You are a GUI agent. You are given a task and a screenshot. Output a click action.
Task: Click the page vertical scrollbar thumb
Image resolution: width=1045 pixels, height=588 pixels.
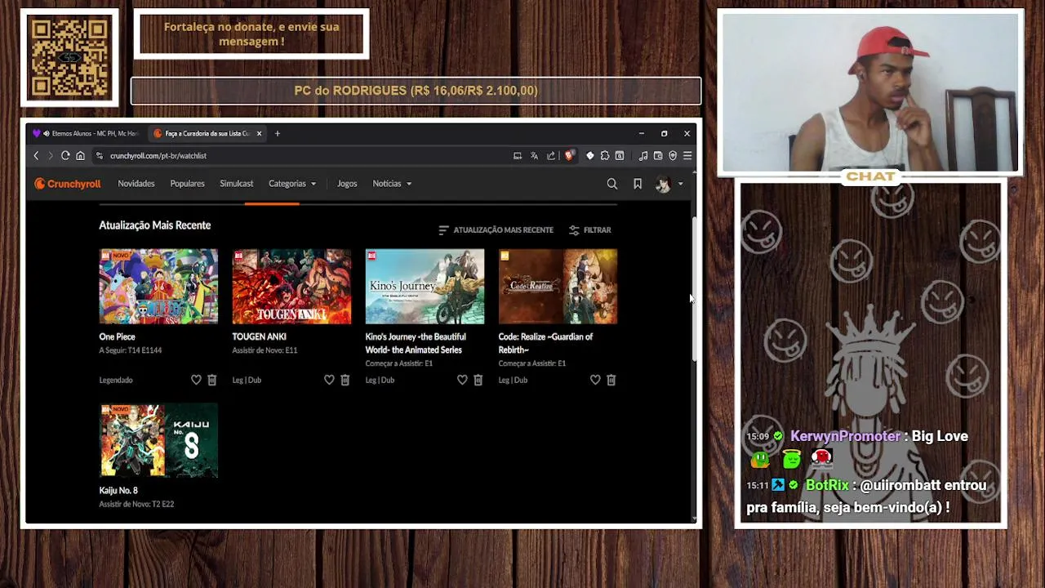click(x=695, y=289)
